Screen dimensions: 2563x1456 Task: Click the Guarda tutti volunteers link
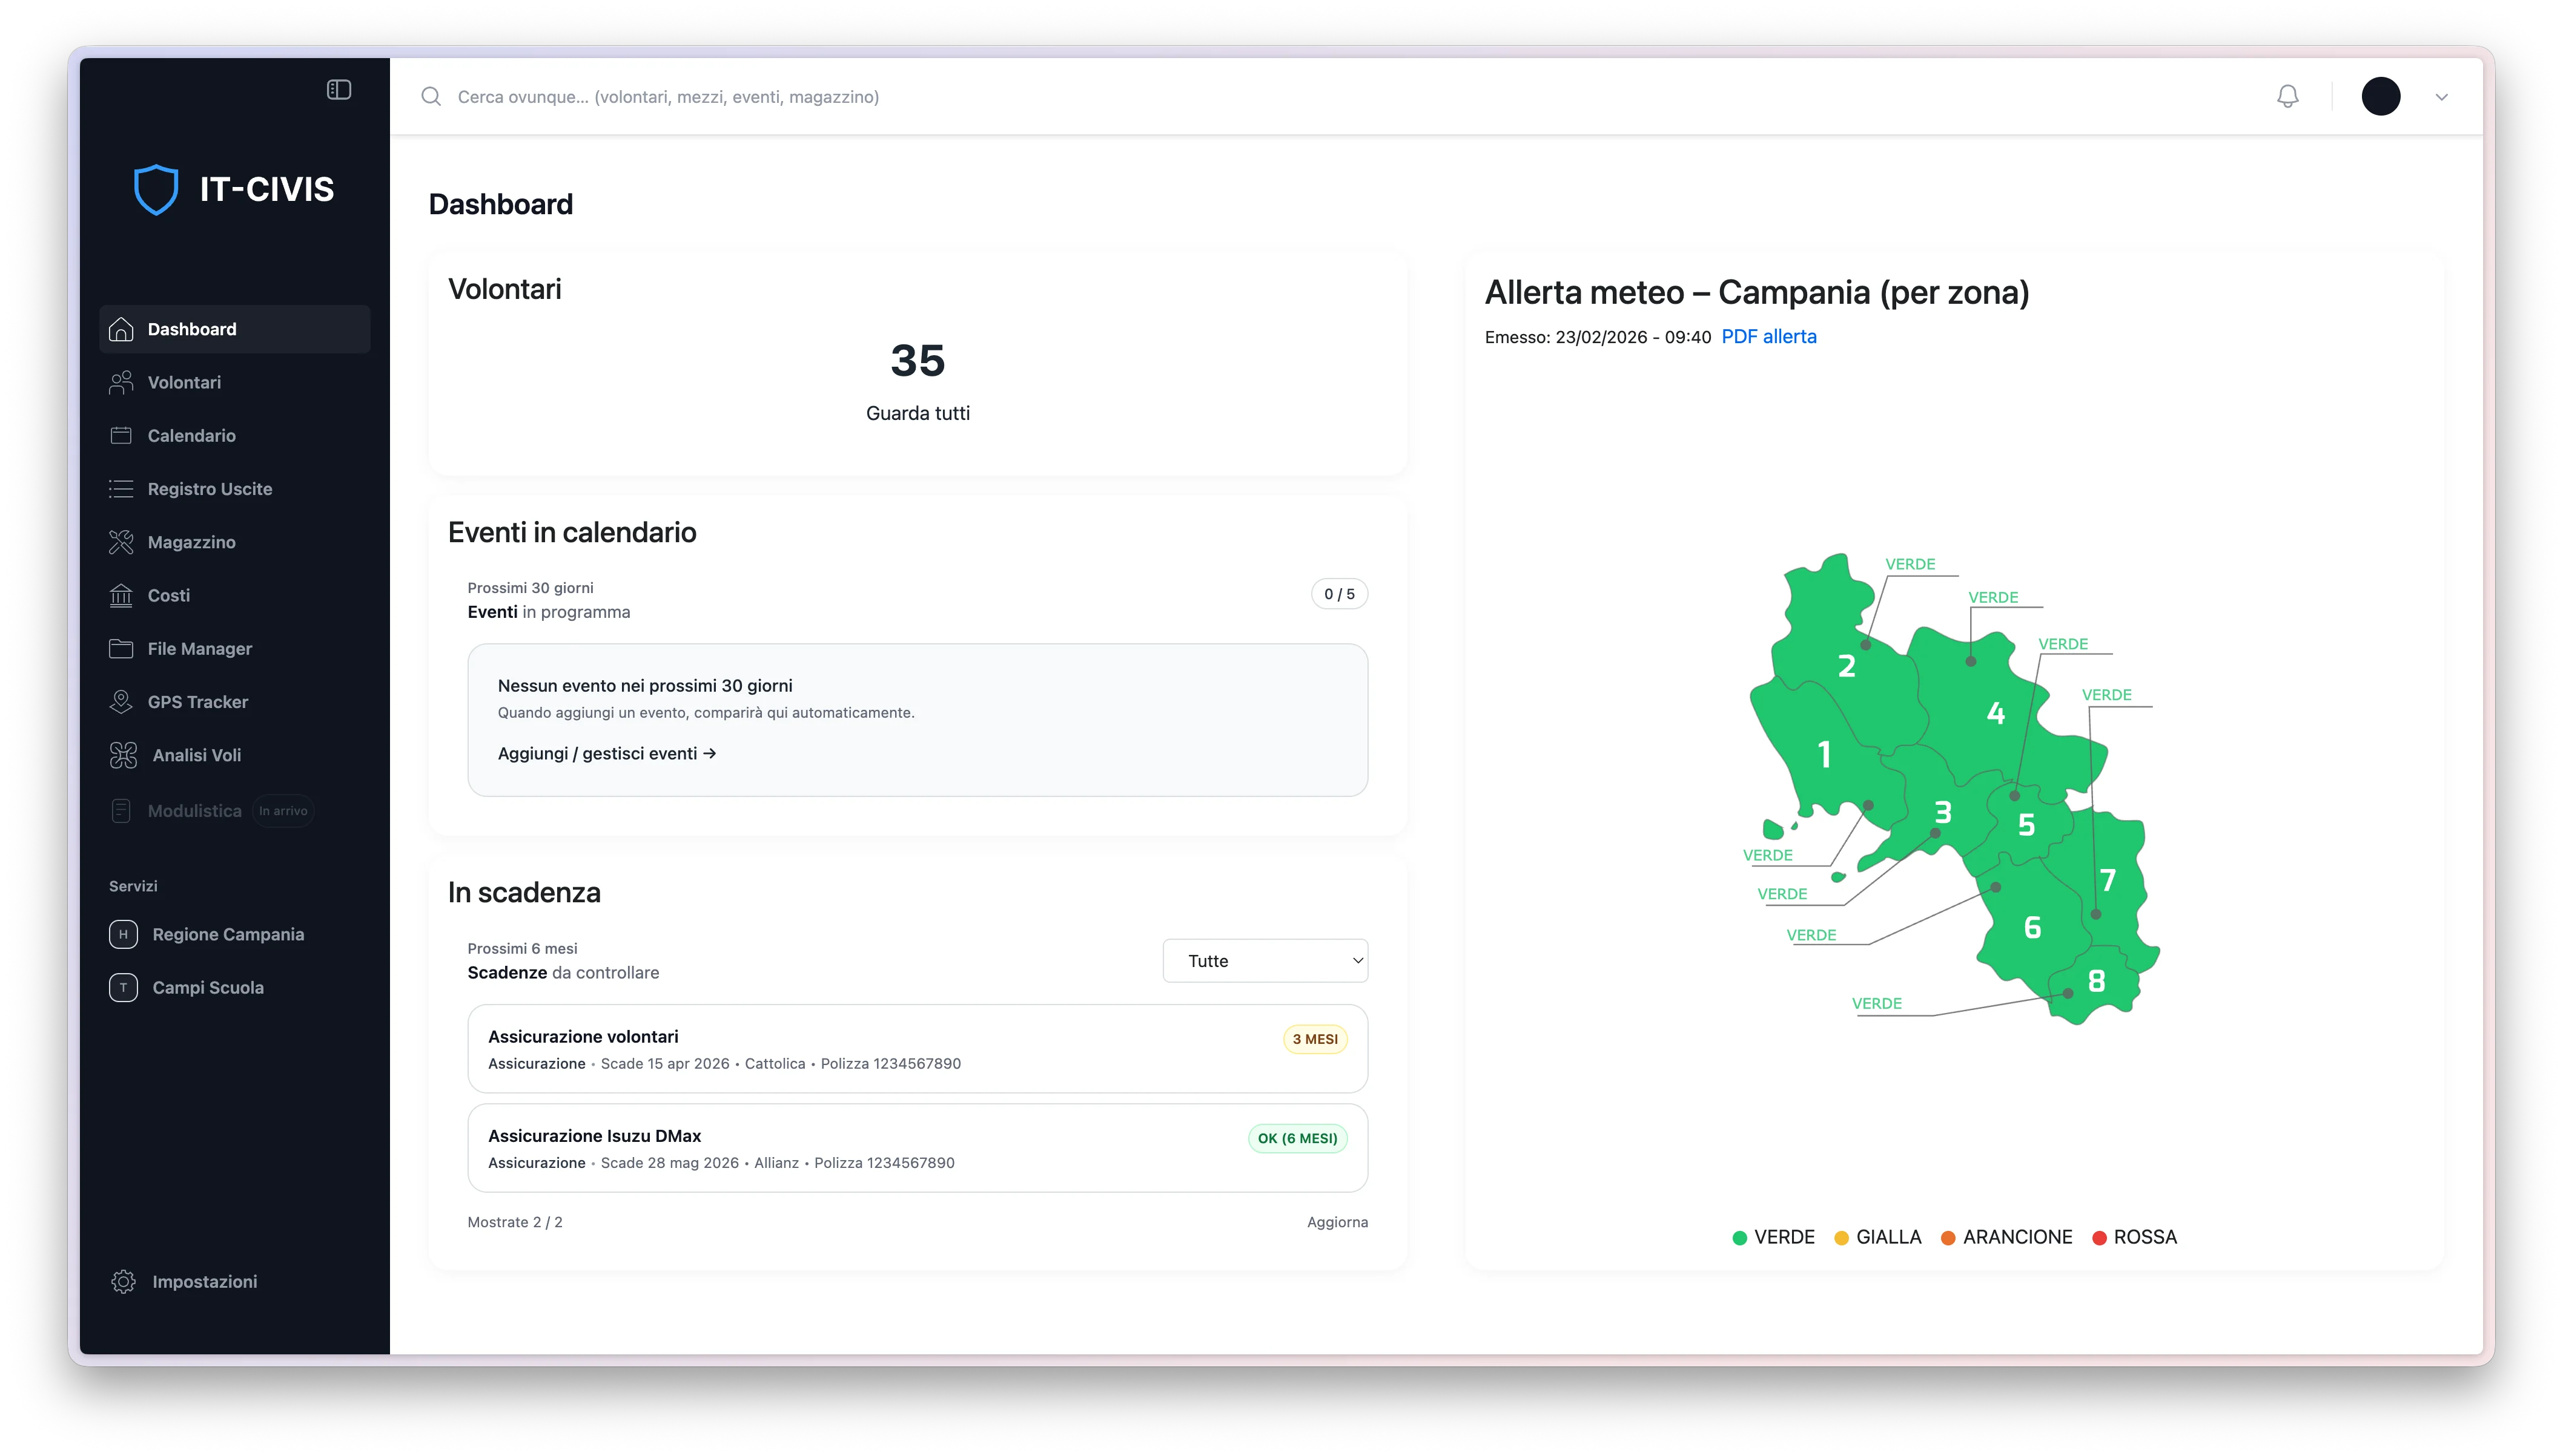point(918,413)
